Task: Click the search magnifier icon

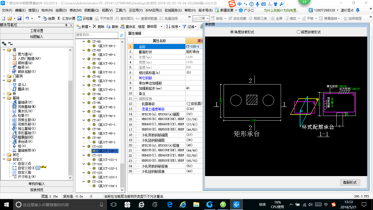Action: (122, 35)
